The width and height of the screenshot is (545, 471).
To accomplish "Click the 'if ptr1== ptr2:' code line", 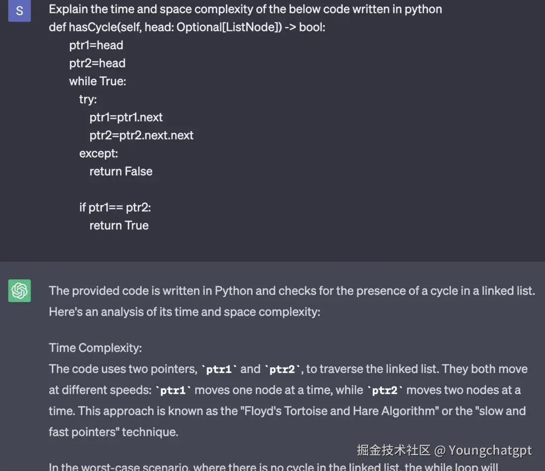I will (115, 207).
